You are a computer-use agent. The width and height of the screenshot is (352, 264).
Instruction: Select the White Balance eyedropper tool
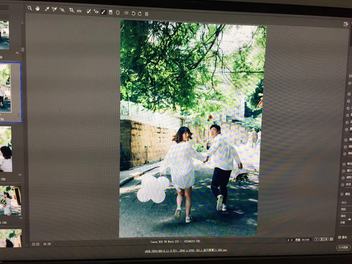(x=47, y=9)
